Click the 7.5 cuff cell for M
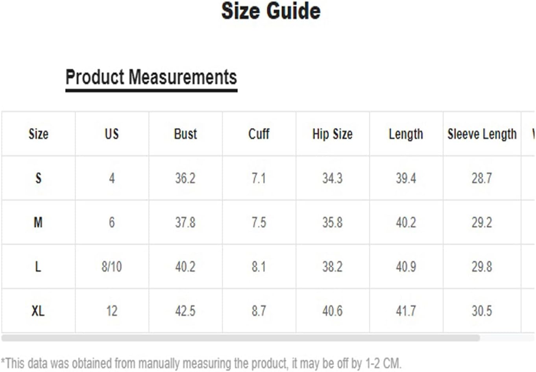 pyautogui.click(x=259, y=223)
